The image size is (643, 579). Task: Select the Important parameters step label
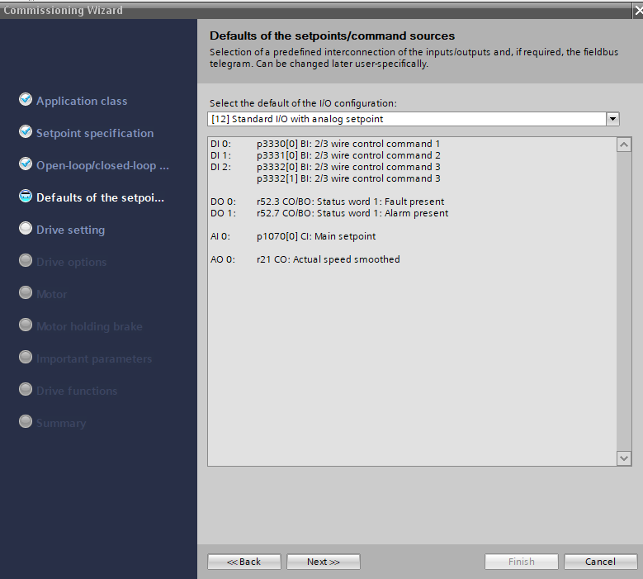point(94,358)
